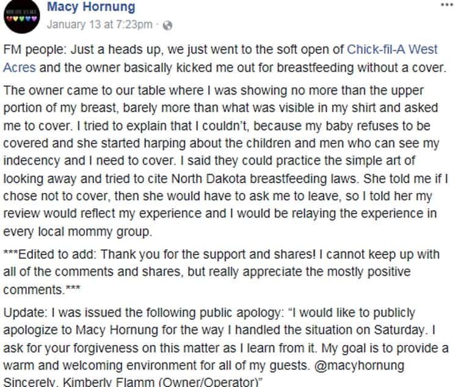Click the globe public privacy icon

169,26
